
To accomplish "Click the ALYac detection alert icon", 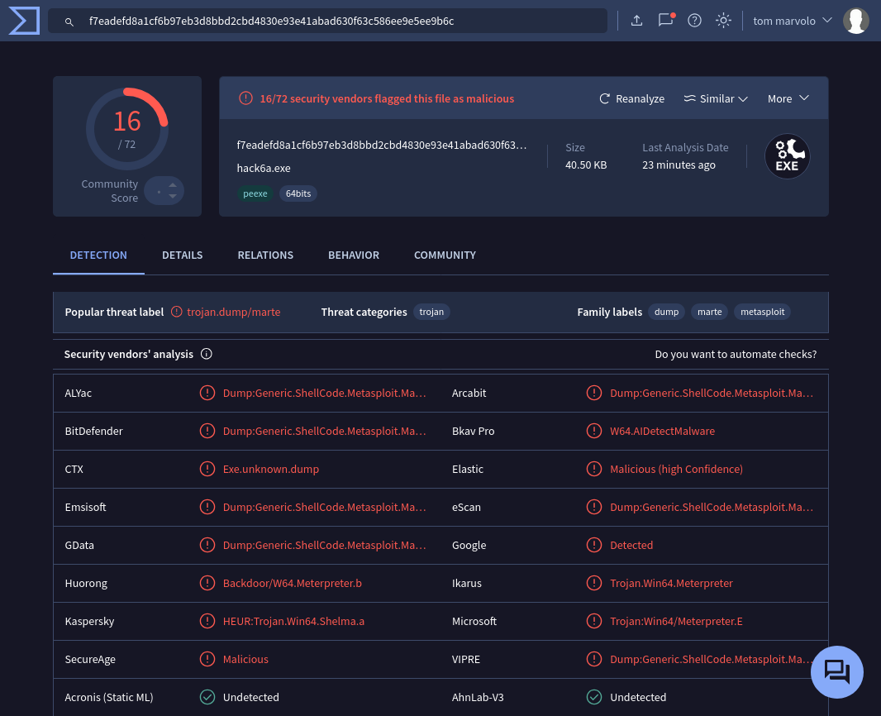I will [x=207, y=393].
